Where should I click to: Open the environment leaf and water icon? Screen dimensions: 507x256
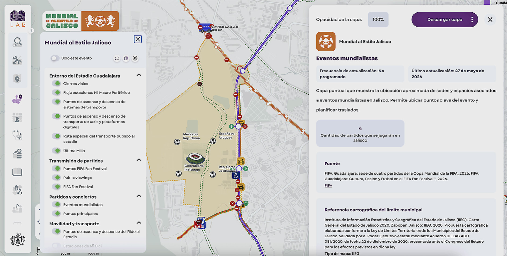(x=17, y=190)
